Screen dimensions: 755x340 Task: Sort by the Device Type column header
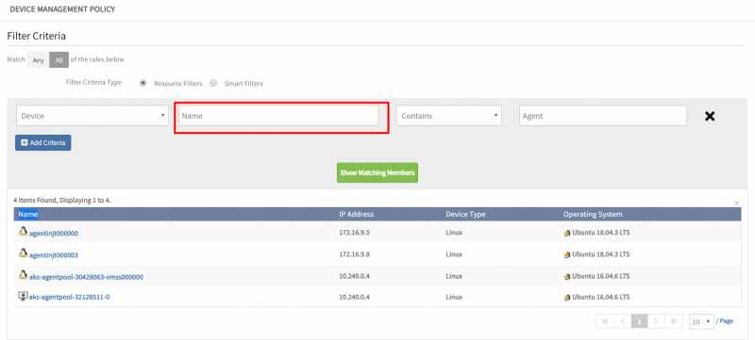pyautogui.click(x=465, y=214)
